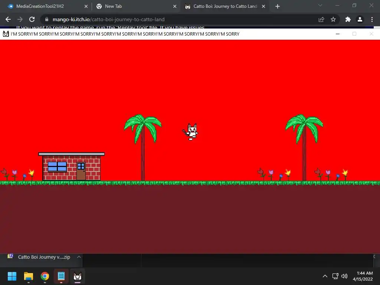View site info via the padlock icon
Image resolution: width=380 pixels, height=285 pixels.
tap(47, 19)
